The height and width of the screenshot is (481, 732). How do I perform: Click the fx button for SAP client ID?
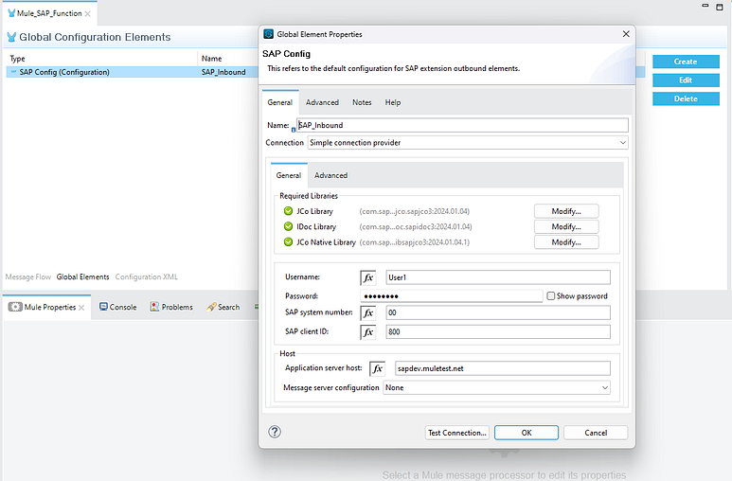(368, 332)
